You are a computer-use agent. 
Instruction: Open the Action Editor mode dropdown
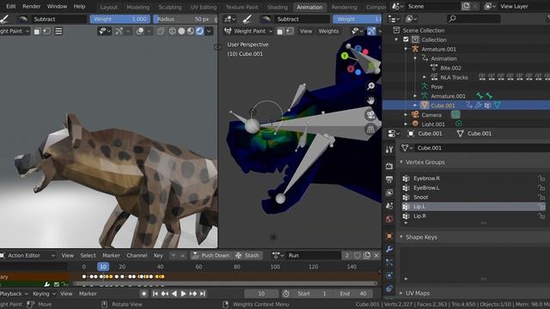(x=27, y=256)
